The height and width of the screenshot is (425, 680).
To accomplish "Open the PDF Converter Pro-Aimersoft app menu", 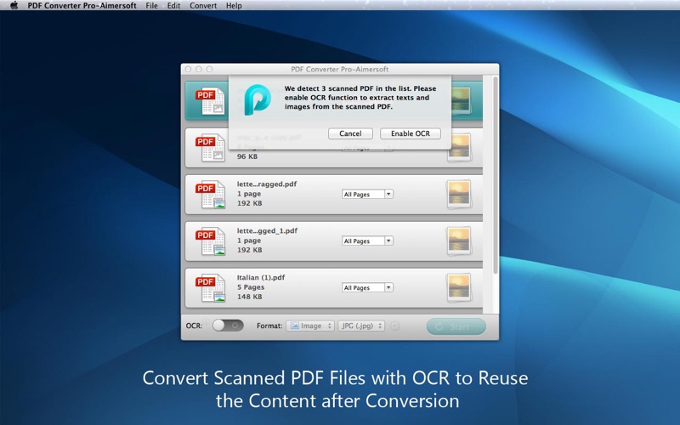I will pos(82,6).
